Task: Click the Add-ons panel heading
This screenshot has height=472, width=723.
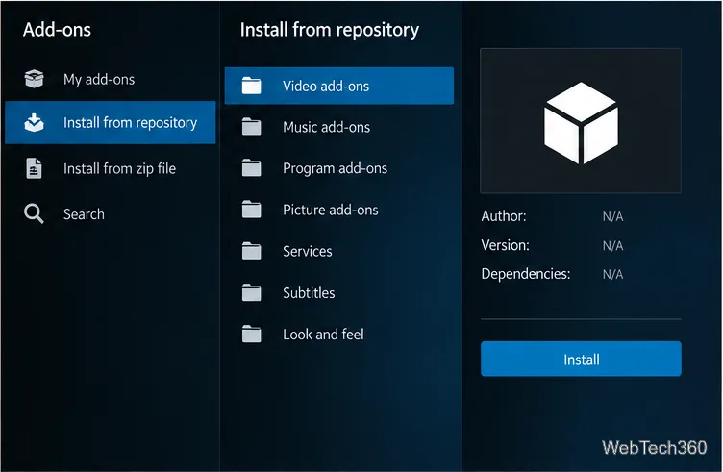Action: tap(57, 30)
